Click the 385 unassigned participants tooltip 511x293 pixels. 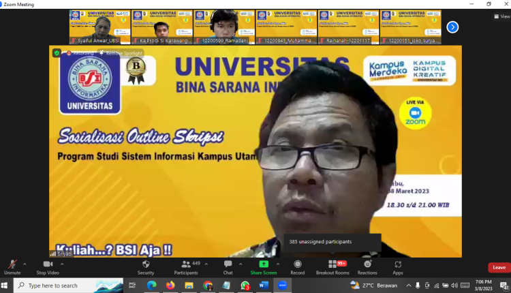click(332, 242)
